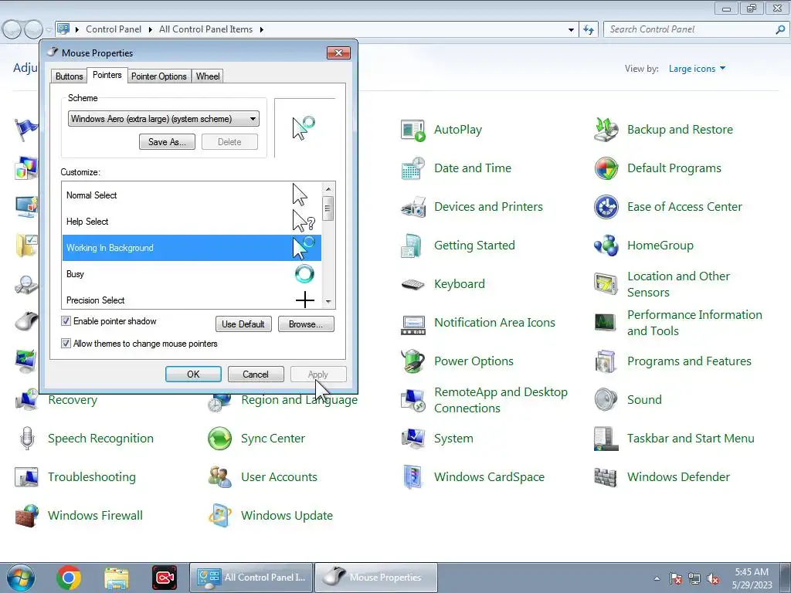
Task: Open Ease of Access Center icon
Action: click(606, 207)
